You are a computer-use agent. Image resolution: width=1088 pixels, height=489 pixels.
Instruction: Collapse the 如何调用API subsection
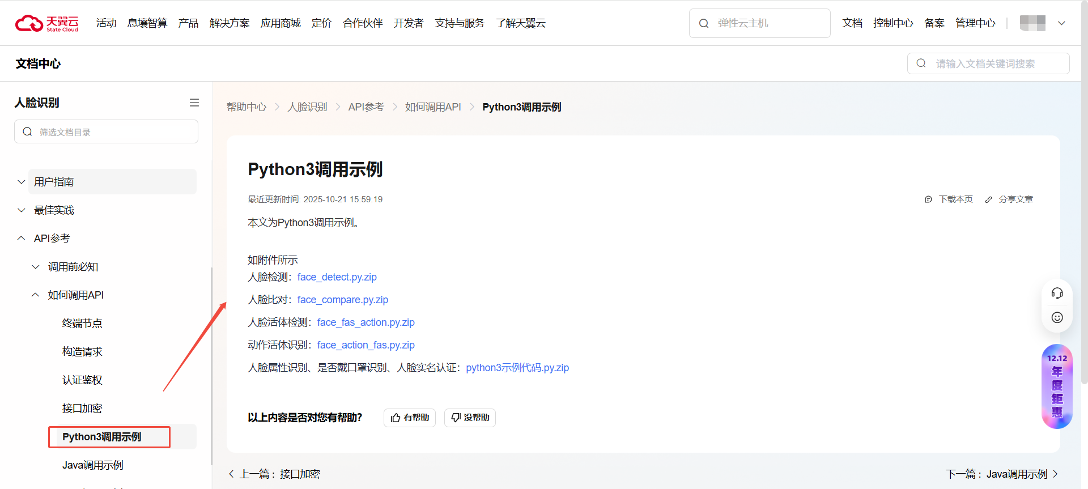pyautogui.click(x=36, y=295)
